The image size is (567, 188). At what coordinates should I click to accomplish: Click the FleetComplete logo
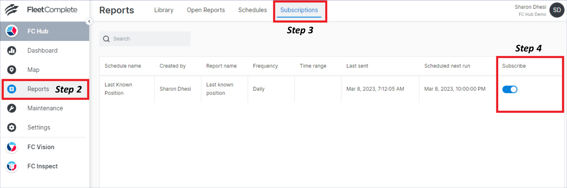coord(41,10)
